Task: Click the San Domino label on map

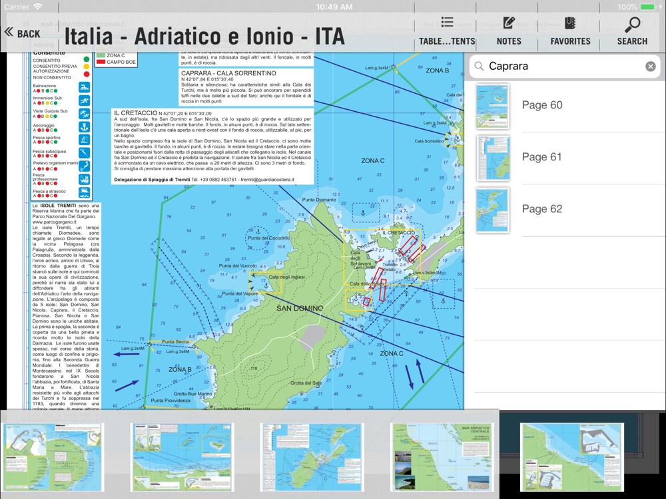Action: 300,309
